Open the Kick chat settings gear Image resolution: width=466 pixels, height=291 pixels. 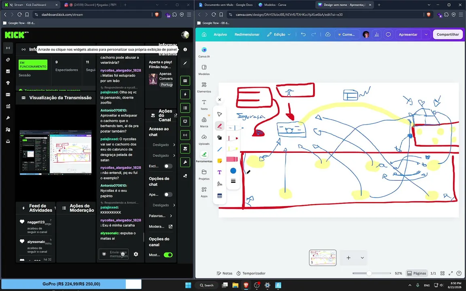point(136,254)
